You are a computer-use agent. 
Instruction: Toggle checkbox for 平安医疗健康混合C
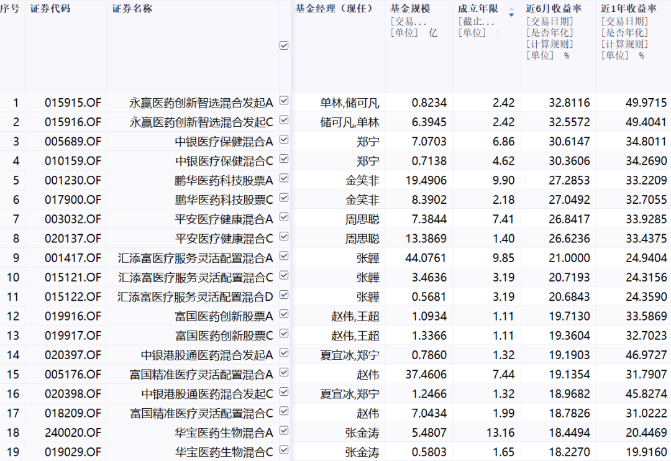pyautogui.click(x=284, y=237)
